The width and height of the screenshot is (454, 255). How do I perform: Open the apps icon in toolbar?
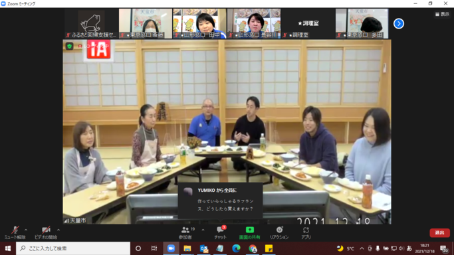pyautogui.click(x=306, y=230)
